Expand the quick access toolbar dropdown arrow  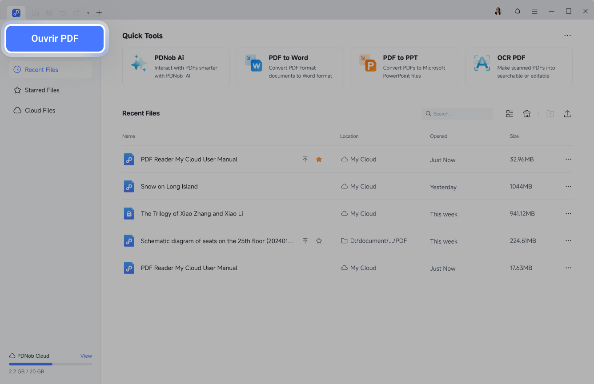[88, 13]
